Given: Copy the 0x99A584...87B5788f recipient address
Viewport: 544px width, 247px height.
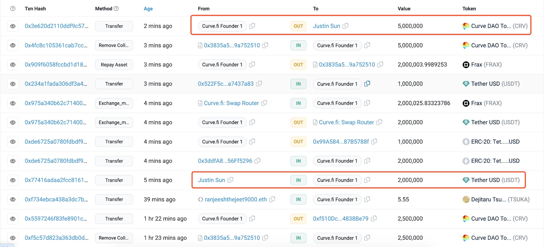Looking at the screenshot, I should click(x=374, y=142).
